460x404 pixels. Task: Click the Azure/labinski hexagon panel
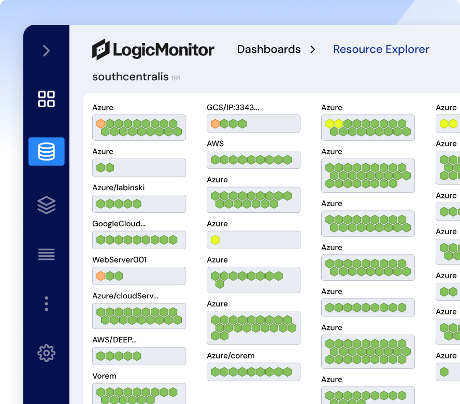tap(139, 204)
